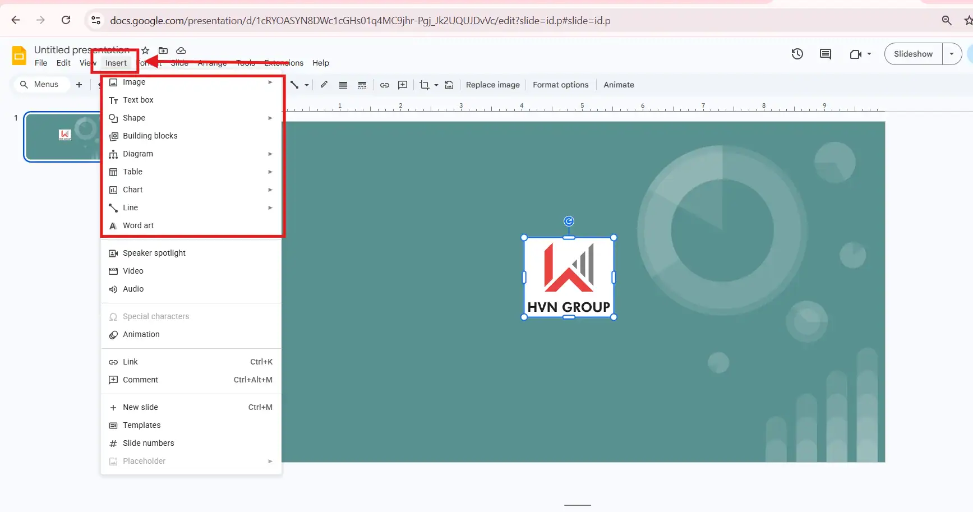The width and height of the screenshot is (973, 512).
Task: Click the border pencil color icon
Action: coord(324,85)
